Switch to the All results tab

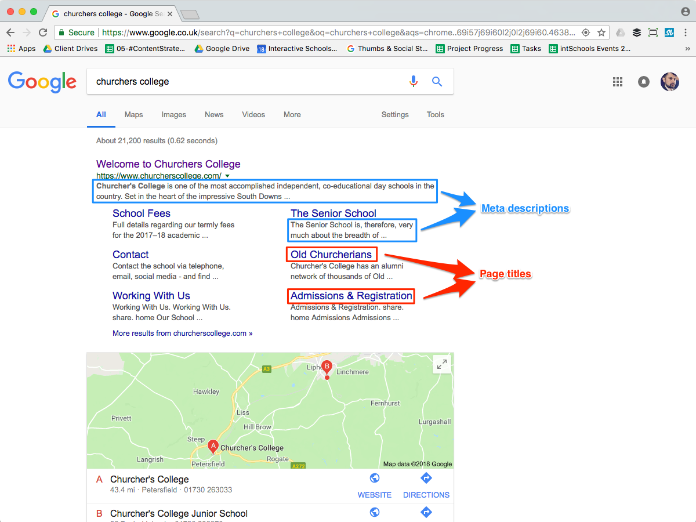coord(101,115)
